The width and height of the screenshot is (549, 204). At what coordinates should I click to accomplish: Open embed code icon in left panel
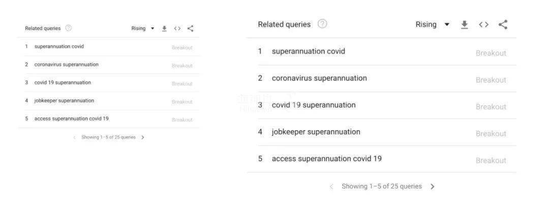[177, 28]
